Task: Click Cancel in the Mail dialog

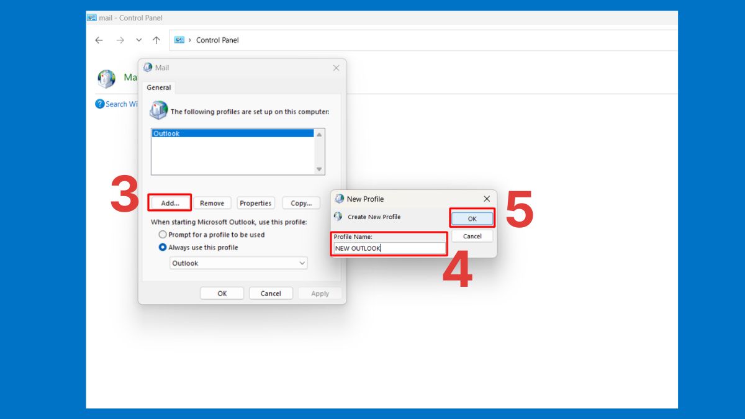Action: click(271, 294)
